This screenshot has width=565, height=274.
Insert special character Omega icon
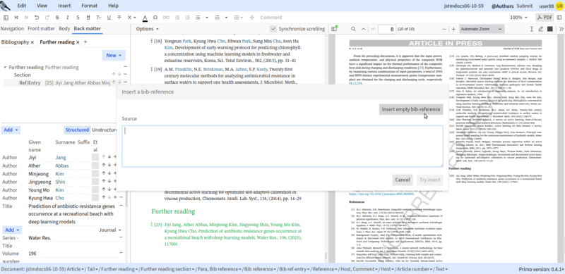(155, 18)
